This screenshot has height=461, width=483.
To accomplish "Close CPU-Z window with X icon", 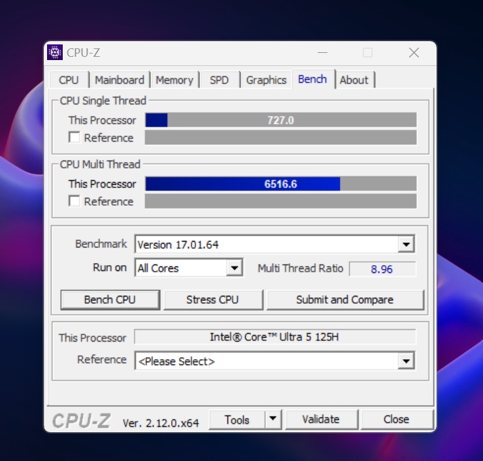I will (x=414, y=53).
